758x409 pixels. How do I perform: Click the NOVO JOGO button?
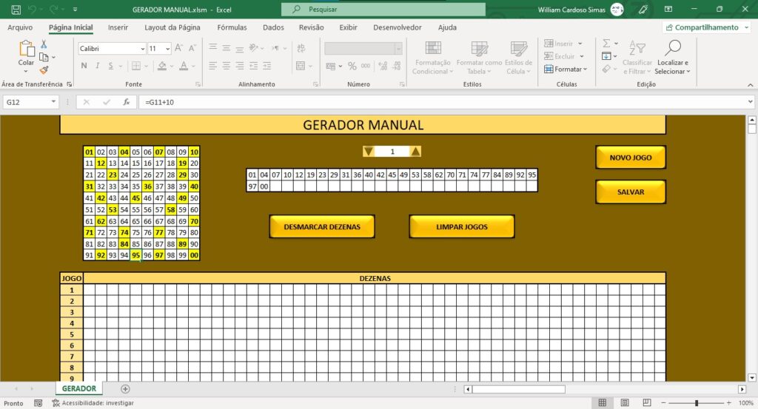coord(631,158)
